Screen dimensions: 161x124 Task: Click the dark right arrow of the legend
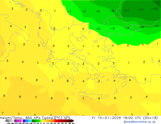(73, 121)
